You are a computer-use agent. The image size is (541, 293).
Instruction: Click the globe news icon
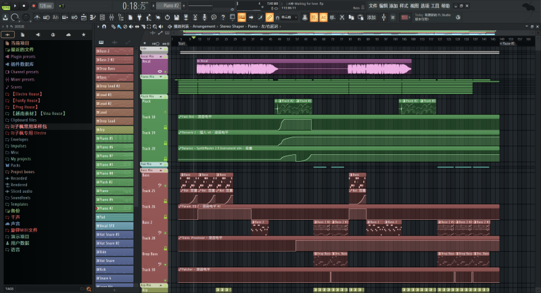[458, 18]
